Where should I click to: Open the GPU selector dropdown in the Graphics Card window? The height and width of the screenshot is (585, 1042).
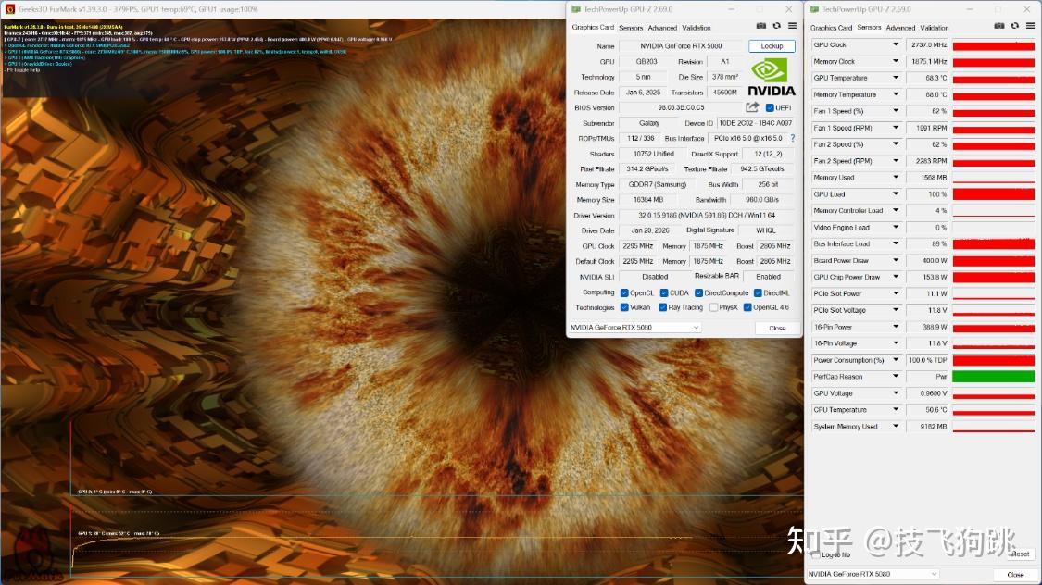pyautogui.click(x=634, y=328)
